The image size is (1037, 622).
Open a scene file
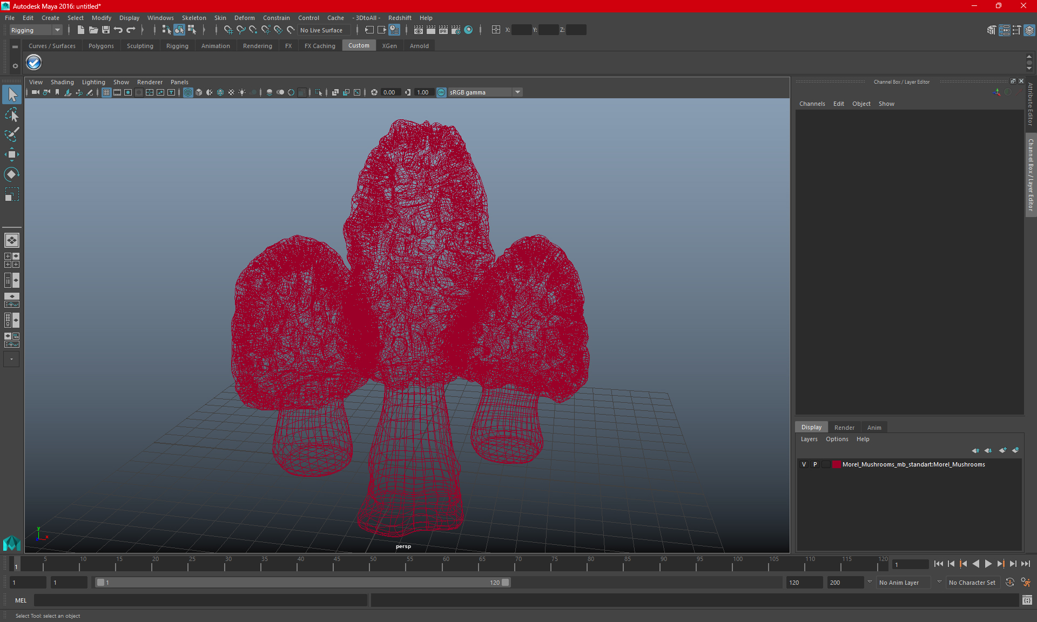click(93, 30)
